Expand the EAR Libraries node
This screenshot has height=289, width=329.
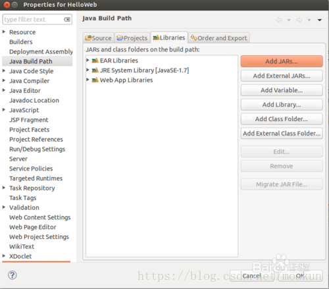pos(88,60)
